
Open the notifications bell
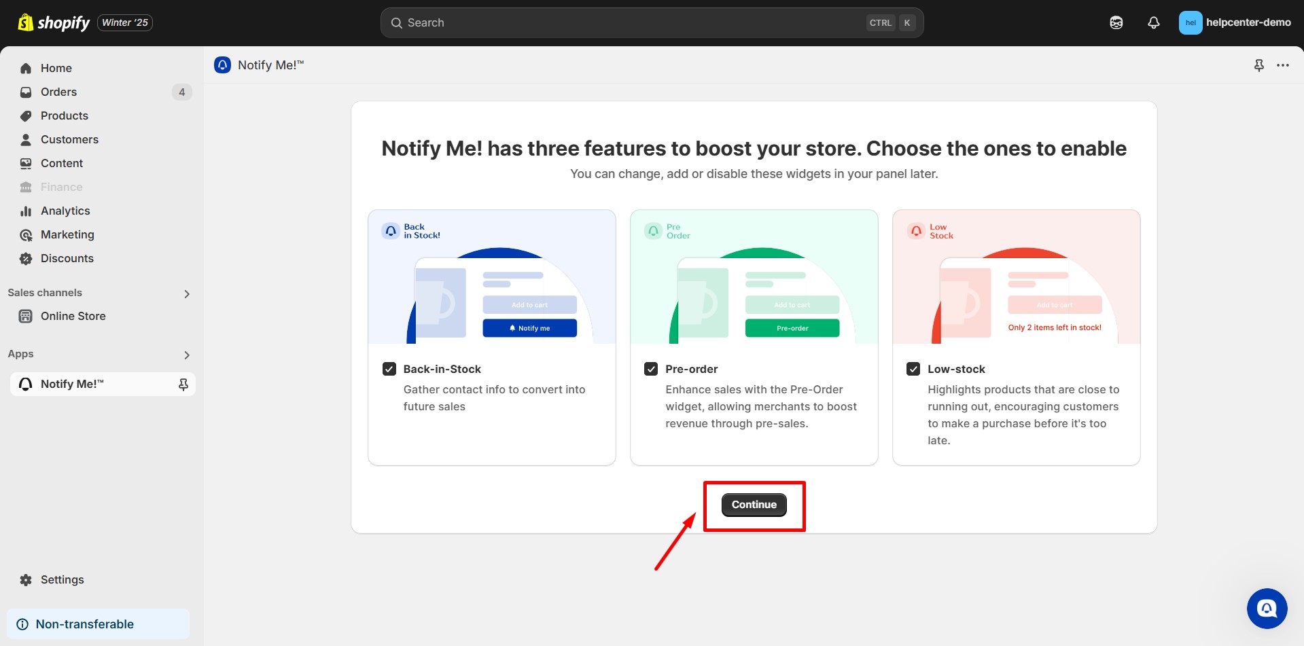click(1153, 22)
